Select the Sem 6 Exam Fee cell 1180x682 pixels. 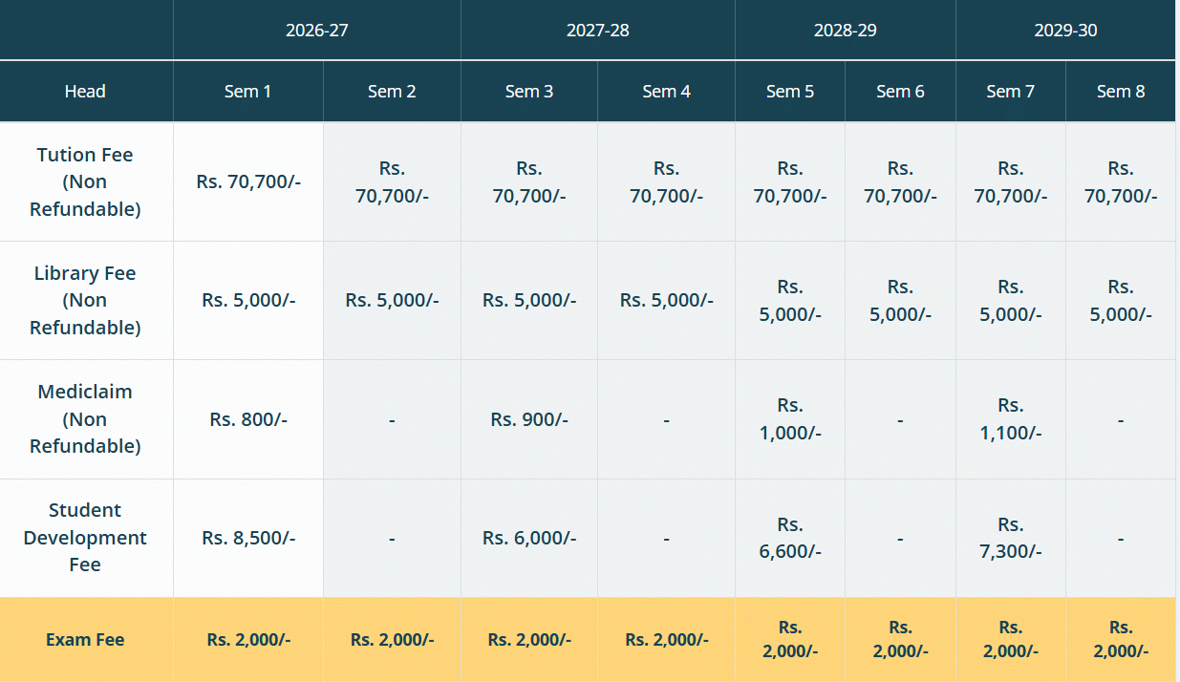[900, 639]
